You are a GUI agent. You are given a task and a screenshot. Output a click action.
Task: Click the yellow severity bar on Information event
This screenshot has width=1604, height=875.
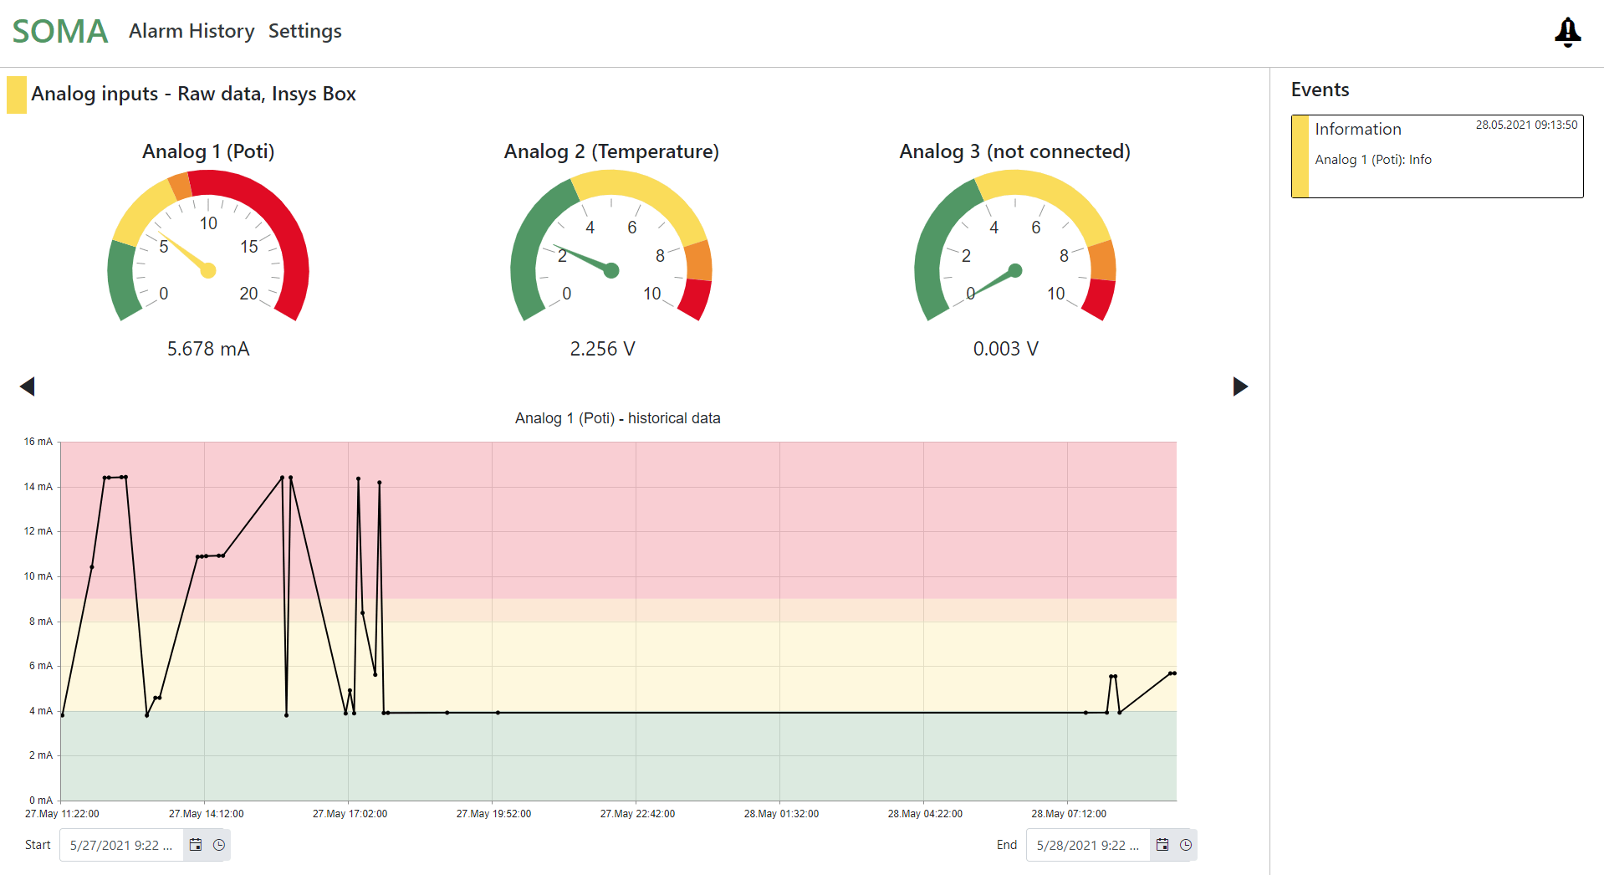1300,156
